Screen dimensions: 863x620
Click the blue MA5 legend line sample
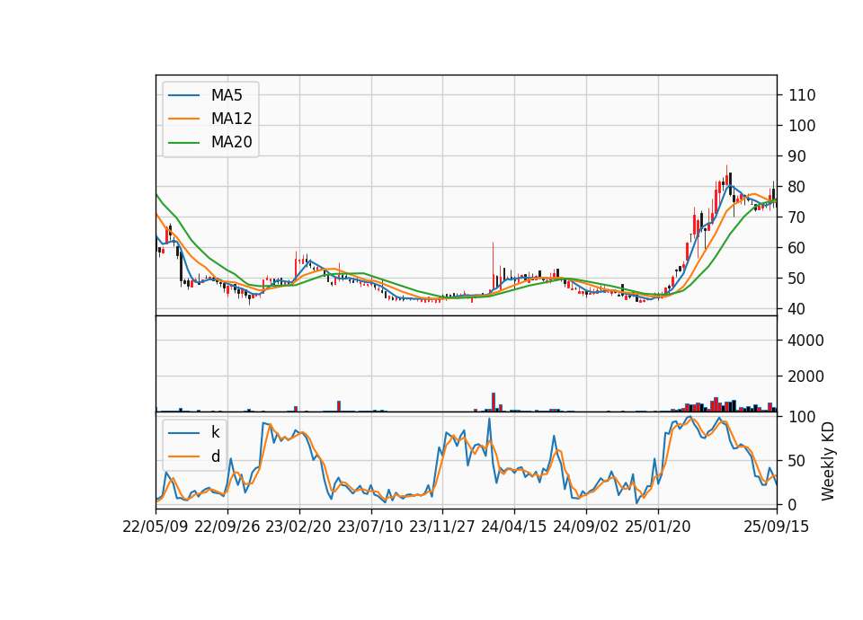tap(183, 95)
